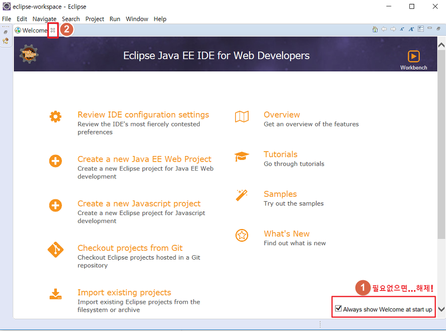Open Create a new Javascript project link
The image size is (446, 331).
pyautogui.click(x=139, y=203)
